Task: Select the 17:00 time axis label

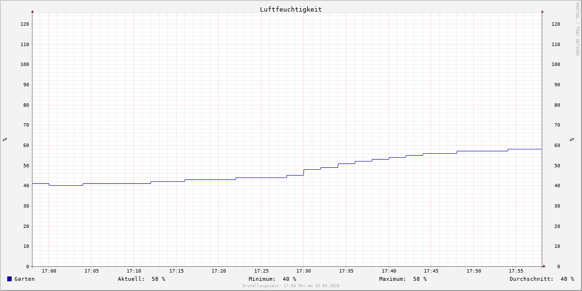Action: click(x=49, y=271)
